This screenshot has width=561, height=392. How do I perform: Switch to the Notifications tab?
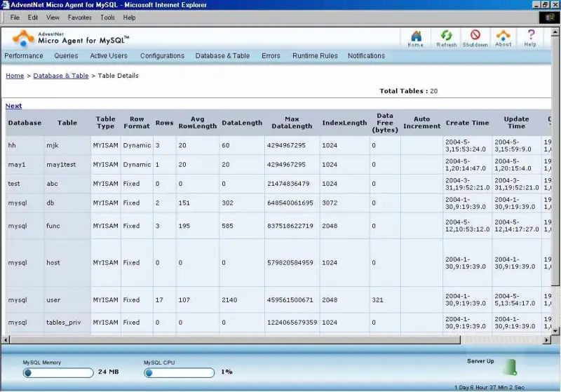tap(366, 56)
